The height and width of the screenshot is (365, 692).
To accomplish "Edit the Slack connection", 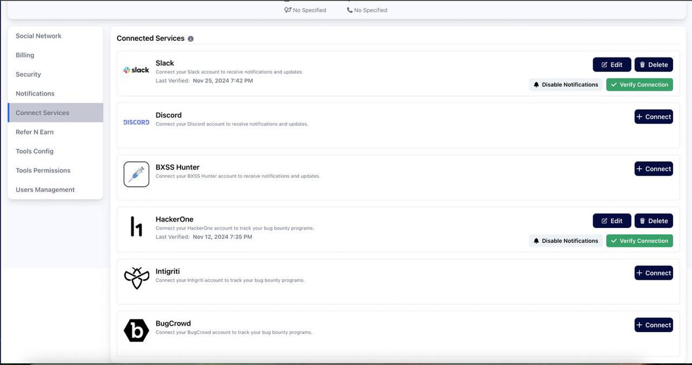I will pos(612,64).
